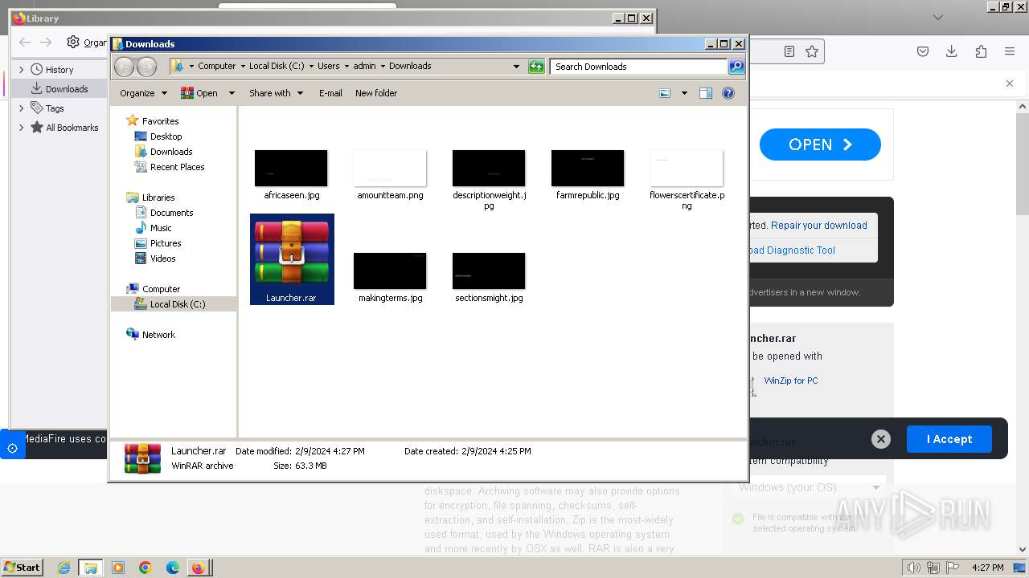1029x578 pixels.
Task: Select Network in navigation pane
Action: coord(158,335)
